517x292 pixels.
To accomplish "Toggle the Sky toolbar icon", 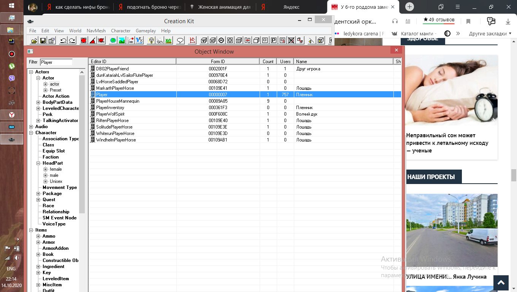I will point(160,40).
